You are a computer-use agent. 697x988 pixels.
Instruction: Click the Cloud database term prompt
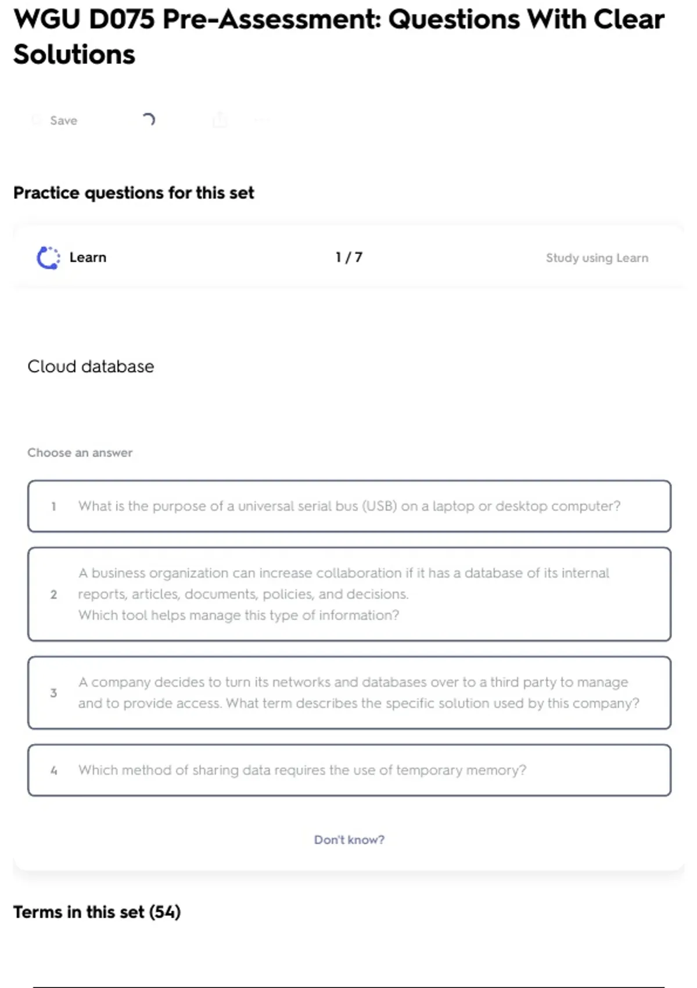tap(91, 367)
